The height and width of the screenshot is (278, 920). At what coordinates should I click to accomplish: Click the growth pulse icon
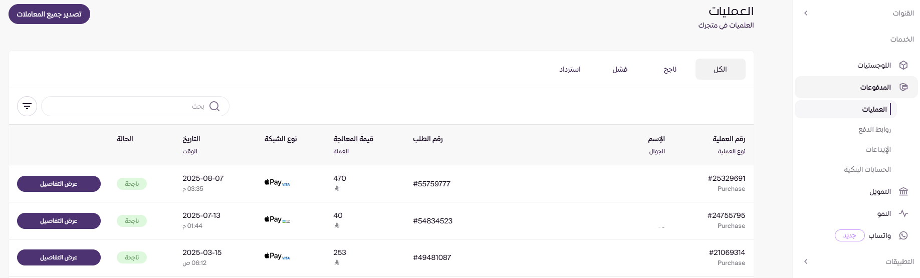pos(903,213)
